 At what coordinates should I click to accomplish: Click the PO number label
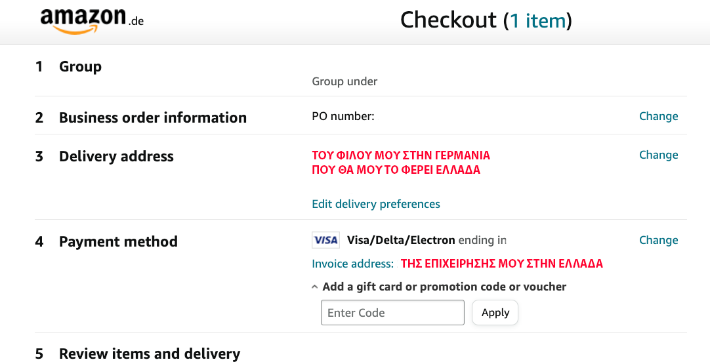(343, 116)
